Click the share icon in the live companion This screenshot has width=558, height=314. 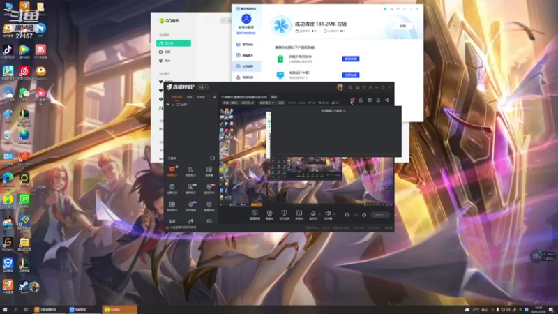[x=387, y=100]
